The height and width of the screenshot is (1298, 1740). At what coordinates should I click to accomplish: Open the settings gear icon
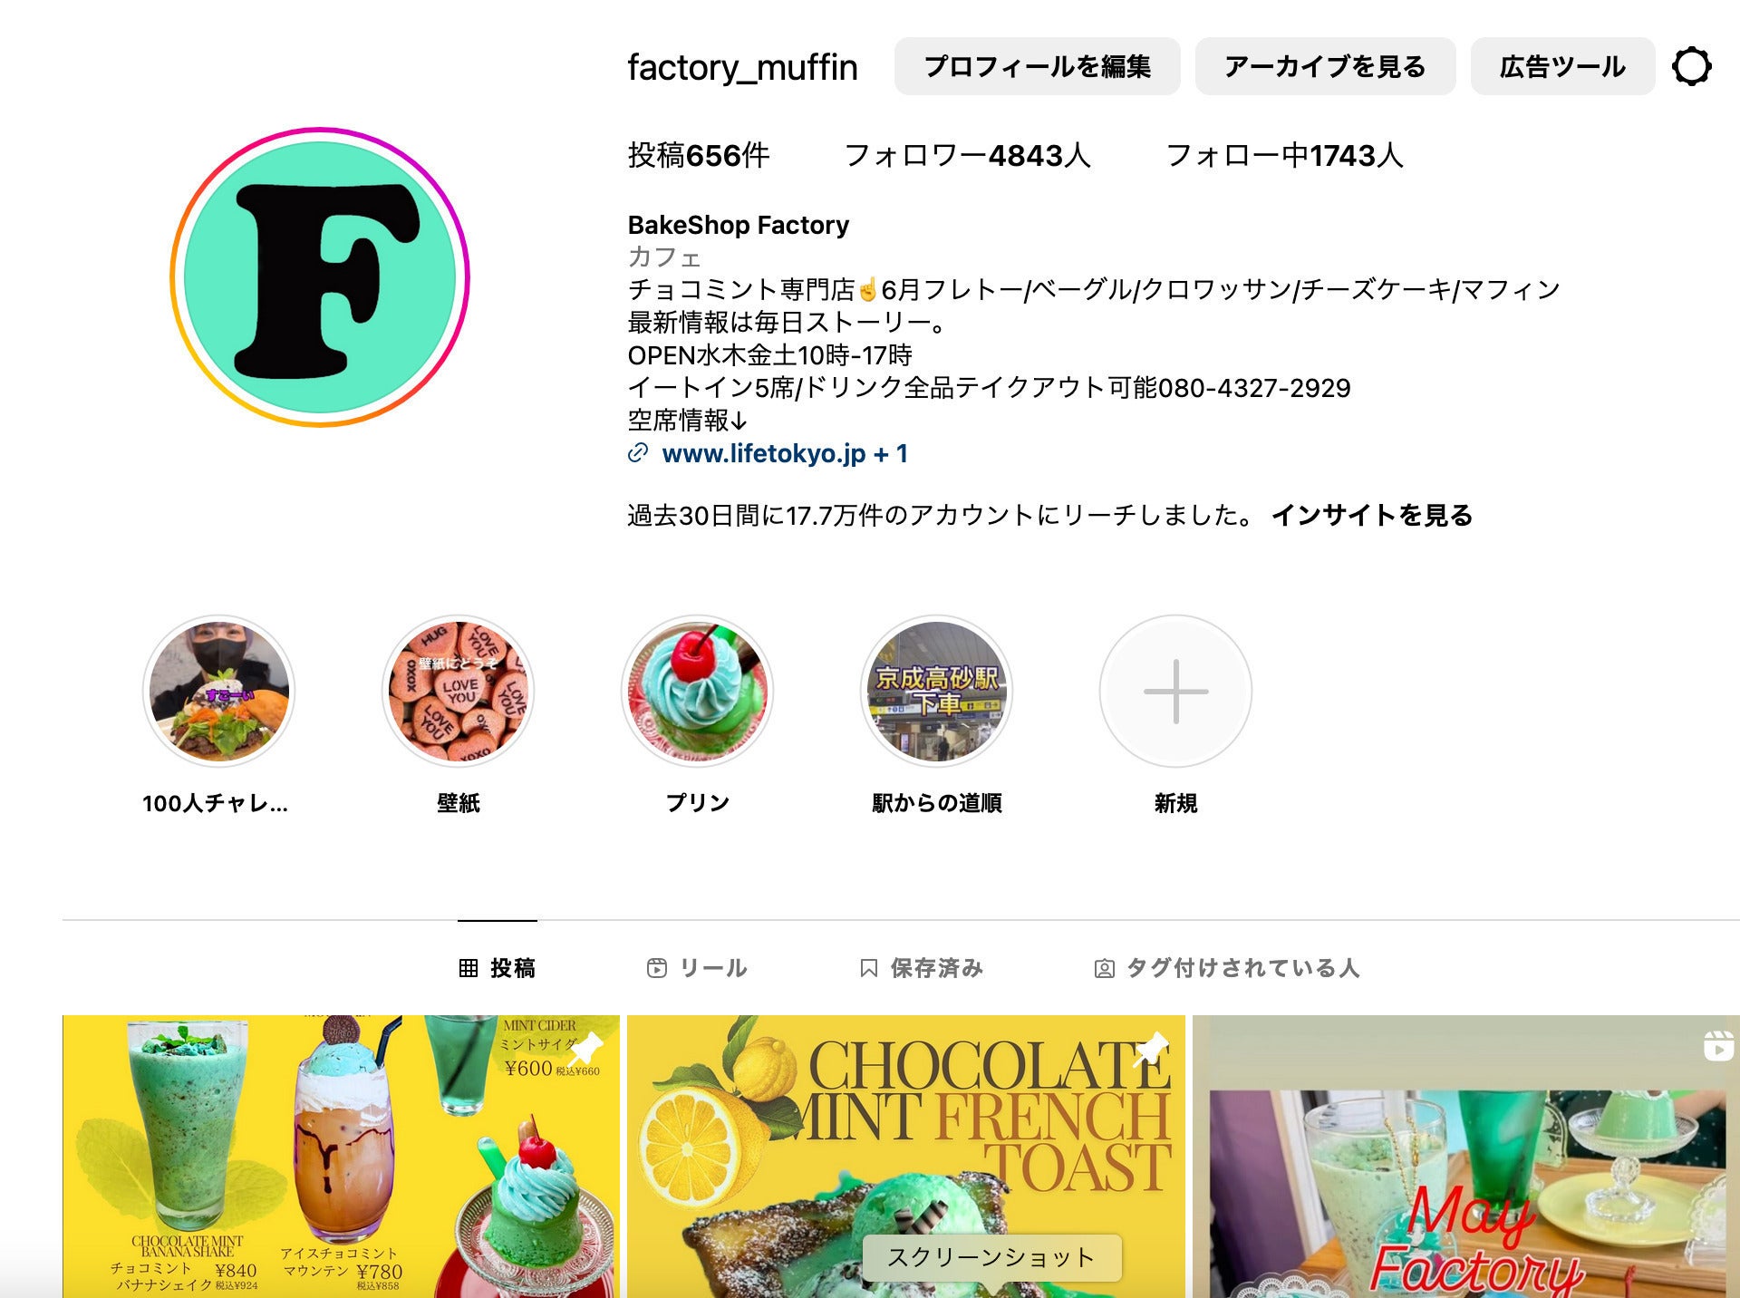1691,66
